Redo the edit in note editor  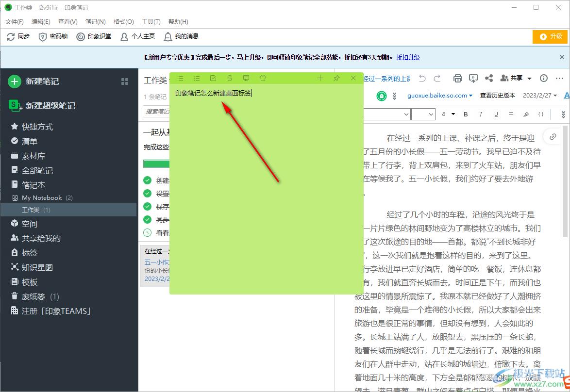(x=437, y=78)
